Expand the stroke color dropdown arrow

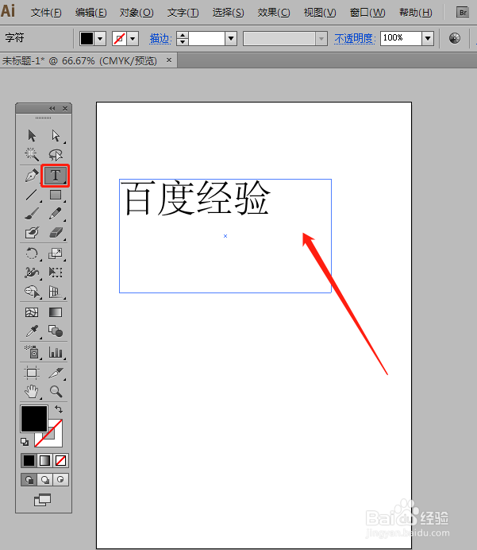133,39
